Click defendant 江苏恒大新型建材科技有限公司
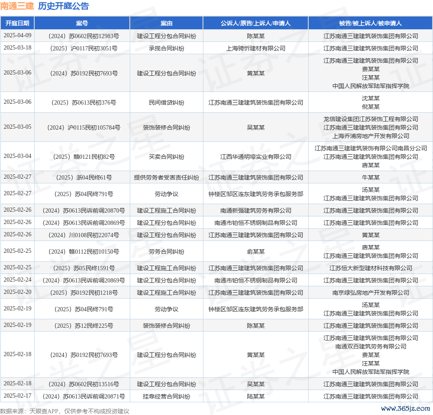The width and height of the screenshot is (433, 415). [x=370, y=268]
